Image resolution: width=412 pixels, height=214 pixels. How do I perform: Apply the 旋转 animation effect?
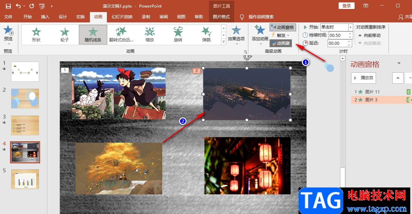(178, 34)
